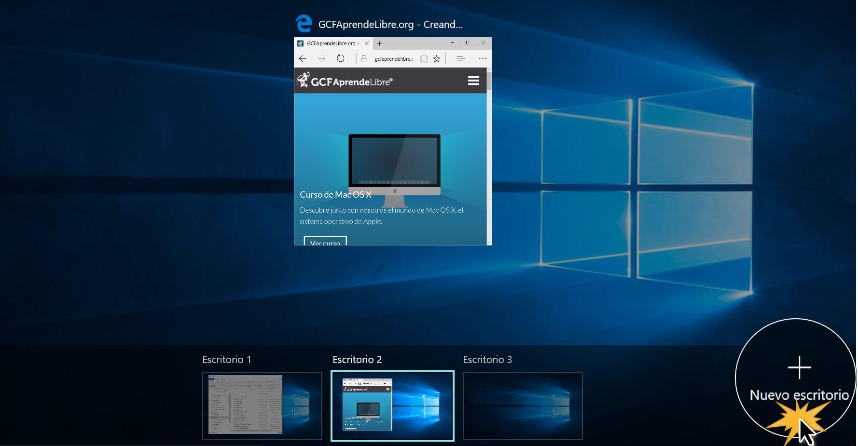Select the Escritorio 3 thumbnail
858x446 pixels.
(523, 406)
